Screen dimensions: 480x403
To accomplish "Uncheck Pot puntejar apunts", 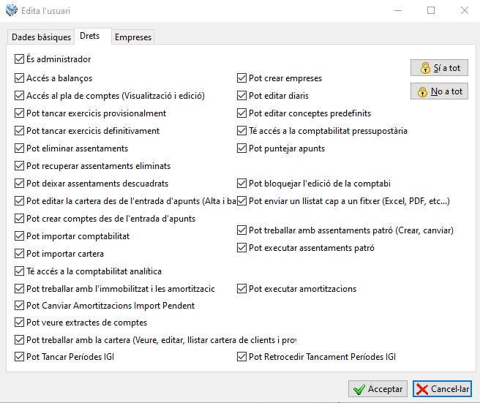I will [242, 148].
